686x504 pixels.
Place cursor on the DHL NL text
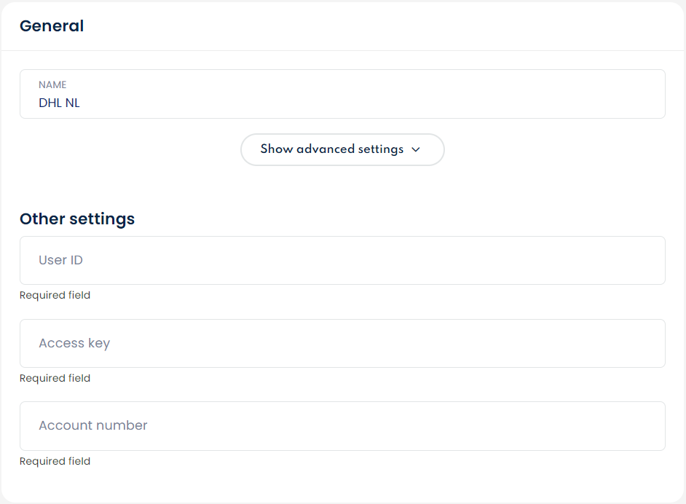[x=59, y=103]
